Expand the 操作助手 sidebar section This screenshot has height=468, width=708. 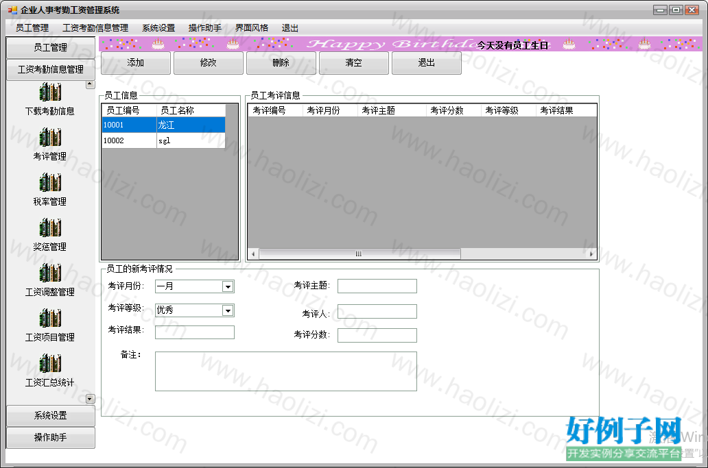click(x=51, y=437)
